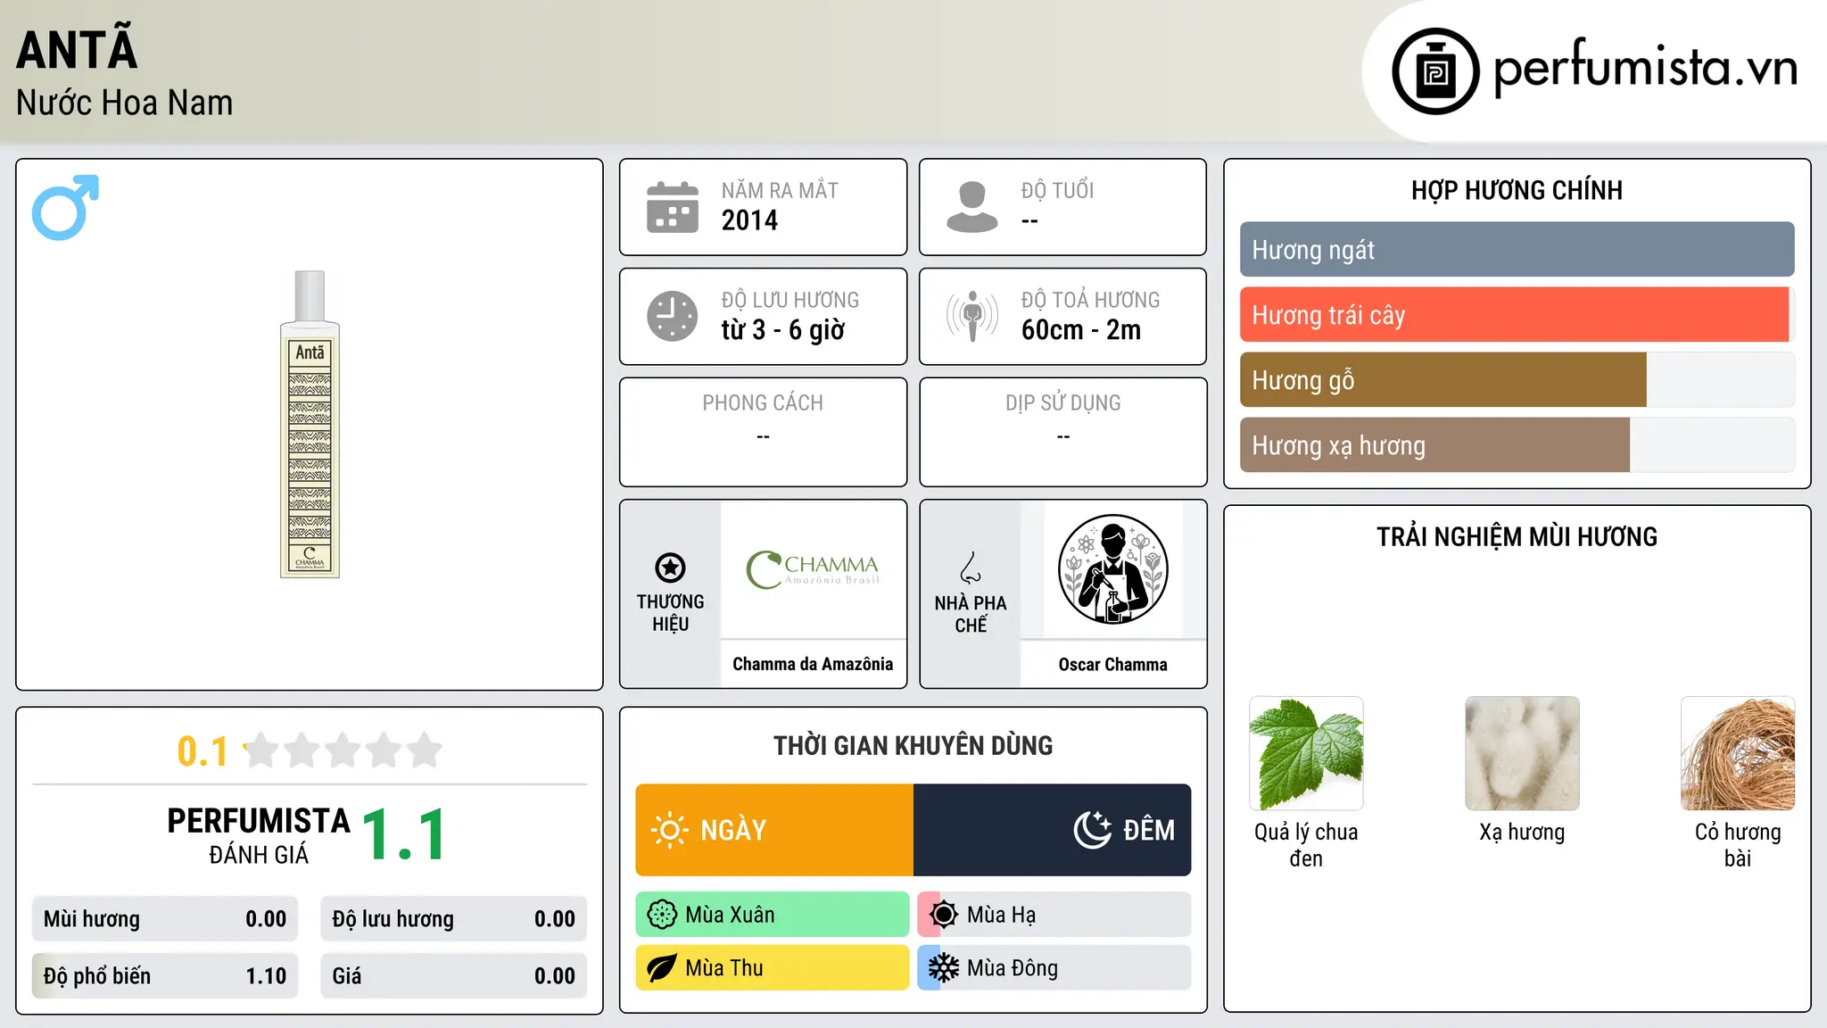Click the Đêm nighttime segment

pyautogui.click(x=1053, y=830)
